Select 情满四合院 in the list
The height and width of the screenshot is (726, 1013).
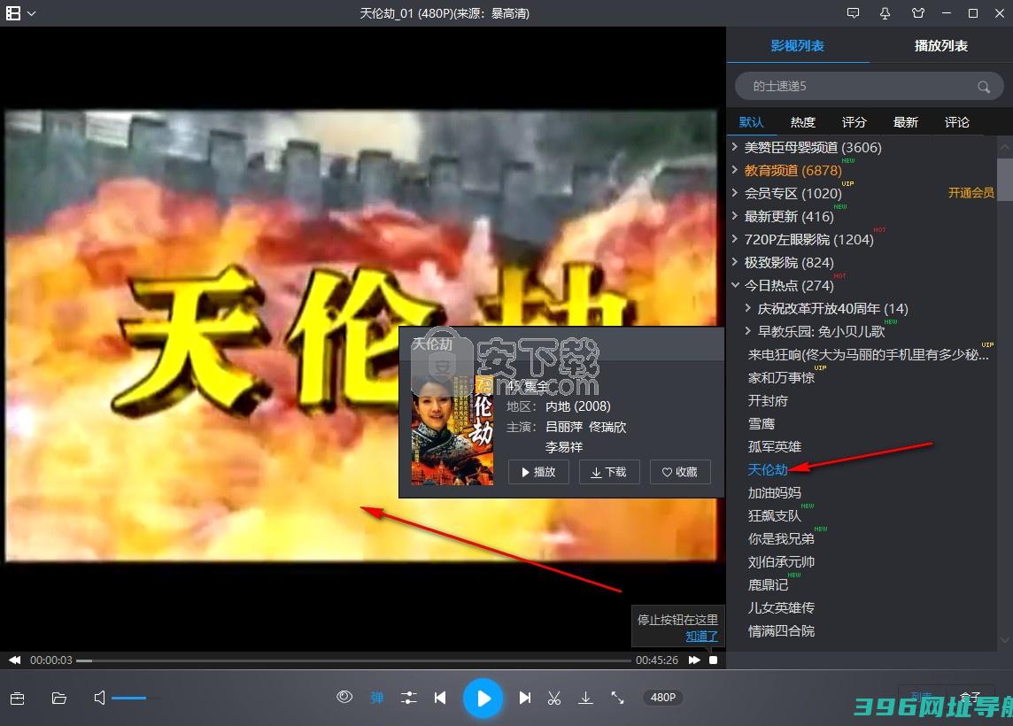coord(781,631)
